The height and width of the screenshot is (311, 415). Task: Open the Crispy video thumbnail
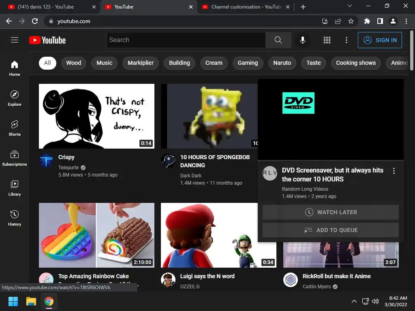96,116
